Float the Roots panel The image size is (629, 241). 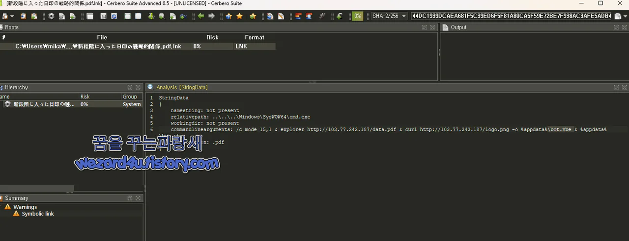coord(424,27)
